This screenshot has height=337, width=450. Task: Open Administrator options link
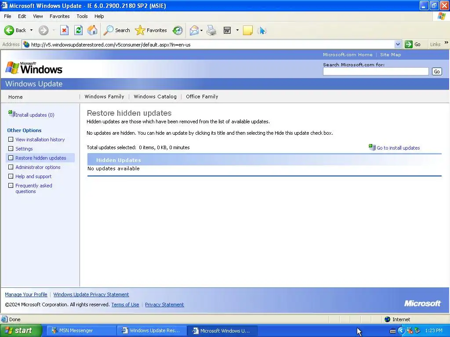(38, 167)
